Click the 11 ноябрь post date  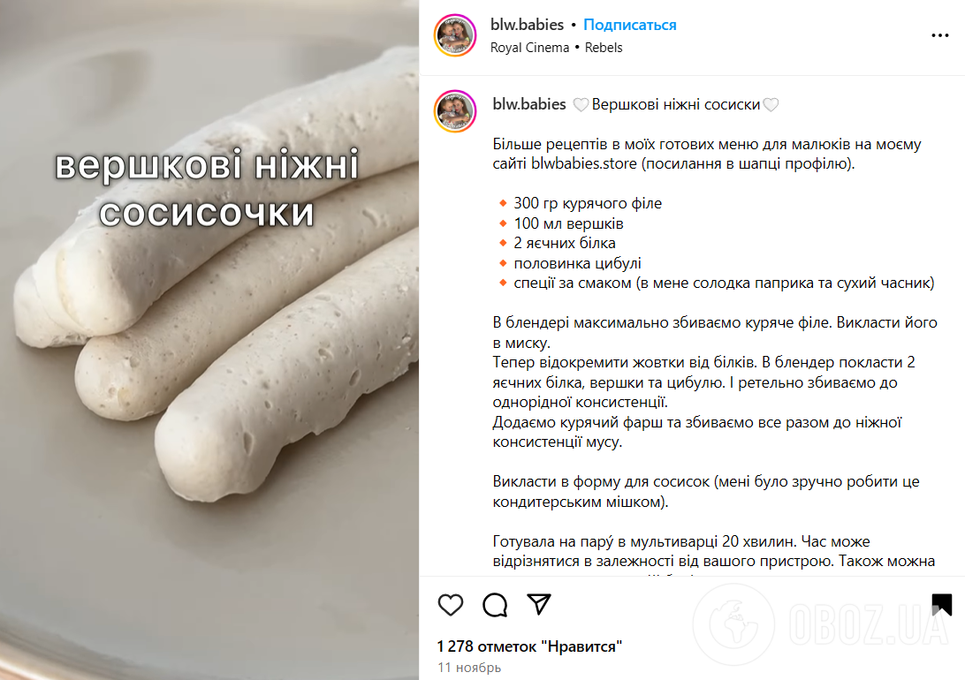click(469, 667)
